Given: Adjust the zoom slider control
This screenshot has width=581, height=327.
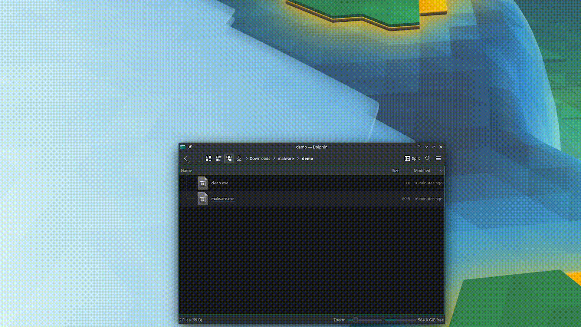Looking at the screenshot, I should (355, 320).
